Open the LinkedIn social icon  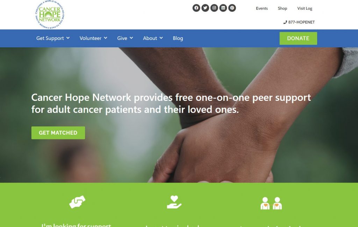pyautogui.click(x=223, y=8)
